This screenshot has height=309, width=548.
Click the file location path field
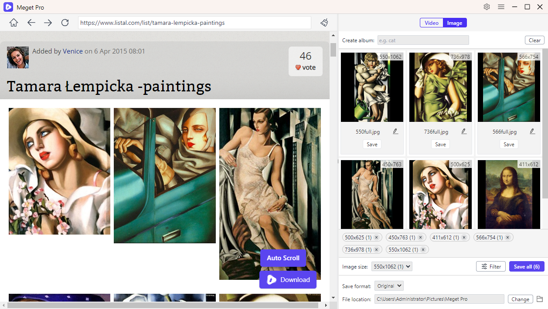tap(439, 299)
